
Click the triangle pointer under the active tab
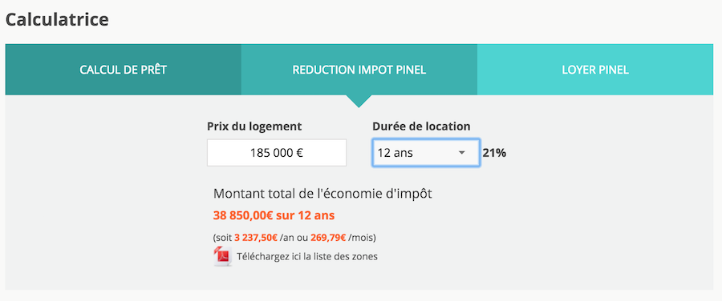(x=359, y=101)
